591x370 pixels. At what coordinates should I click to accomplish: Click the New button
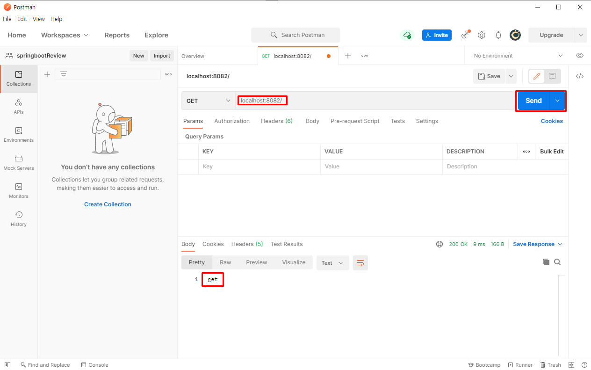pyautogui.click(x=139, y=56)
